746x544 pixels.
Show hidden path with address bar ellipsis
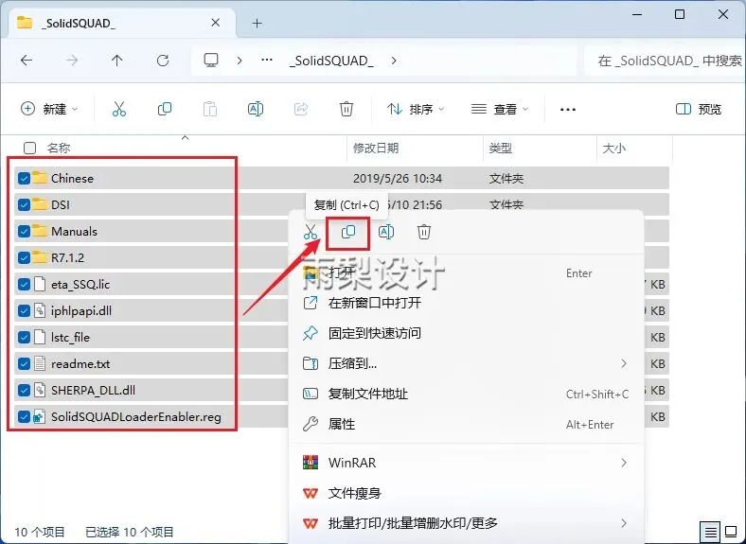[x=267, y=60]
